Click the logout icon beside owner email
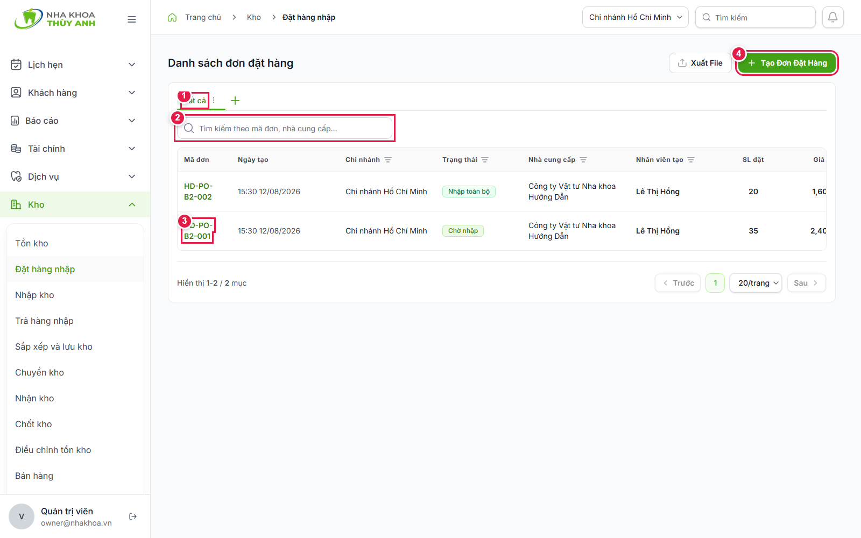This screenshot has height=538, width=861. (x=133, y=516)
